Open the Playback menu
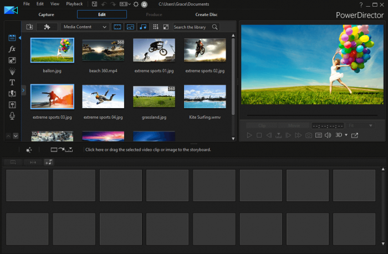This screenshot has width=388, height=254. (74, 4)
